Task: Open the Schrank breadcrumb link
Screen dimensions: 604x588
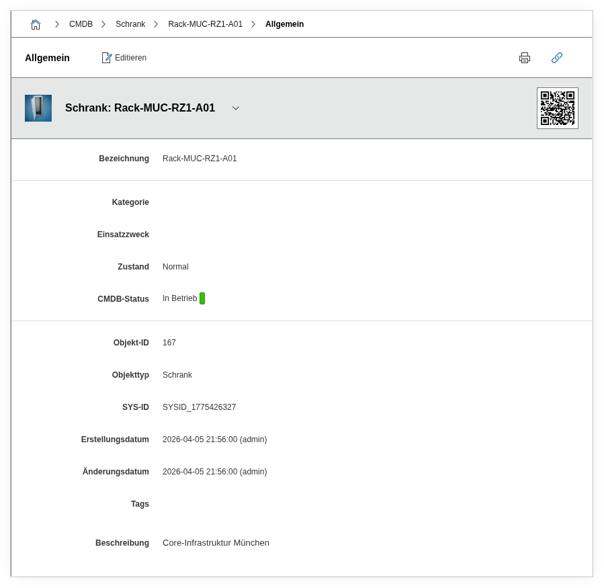Action: (130, 24)
